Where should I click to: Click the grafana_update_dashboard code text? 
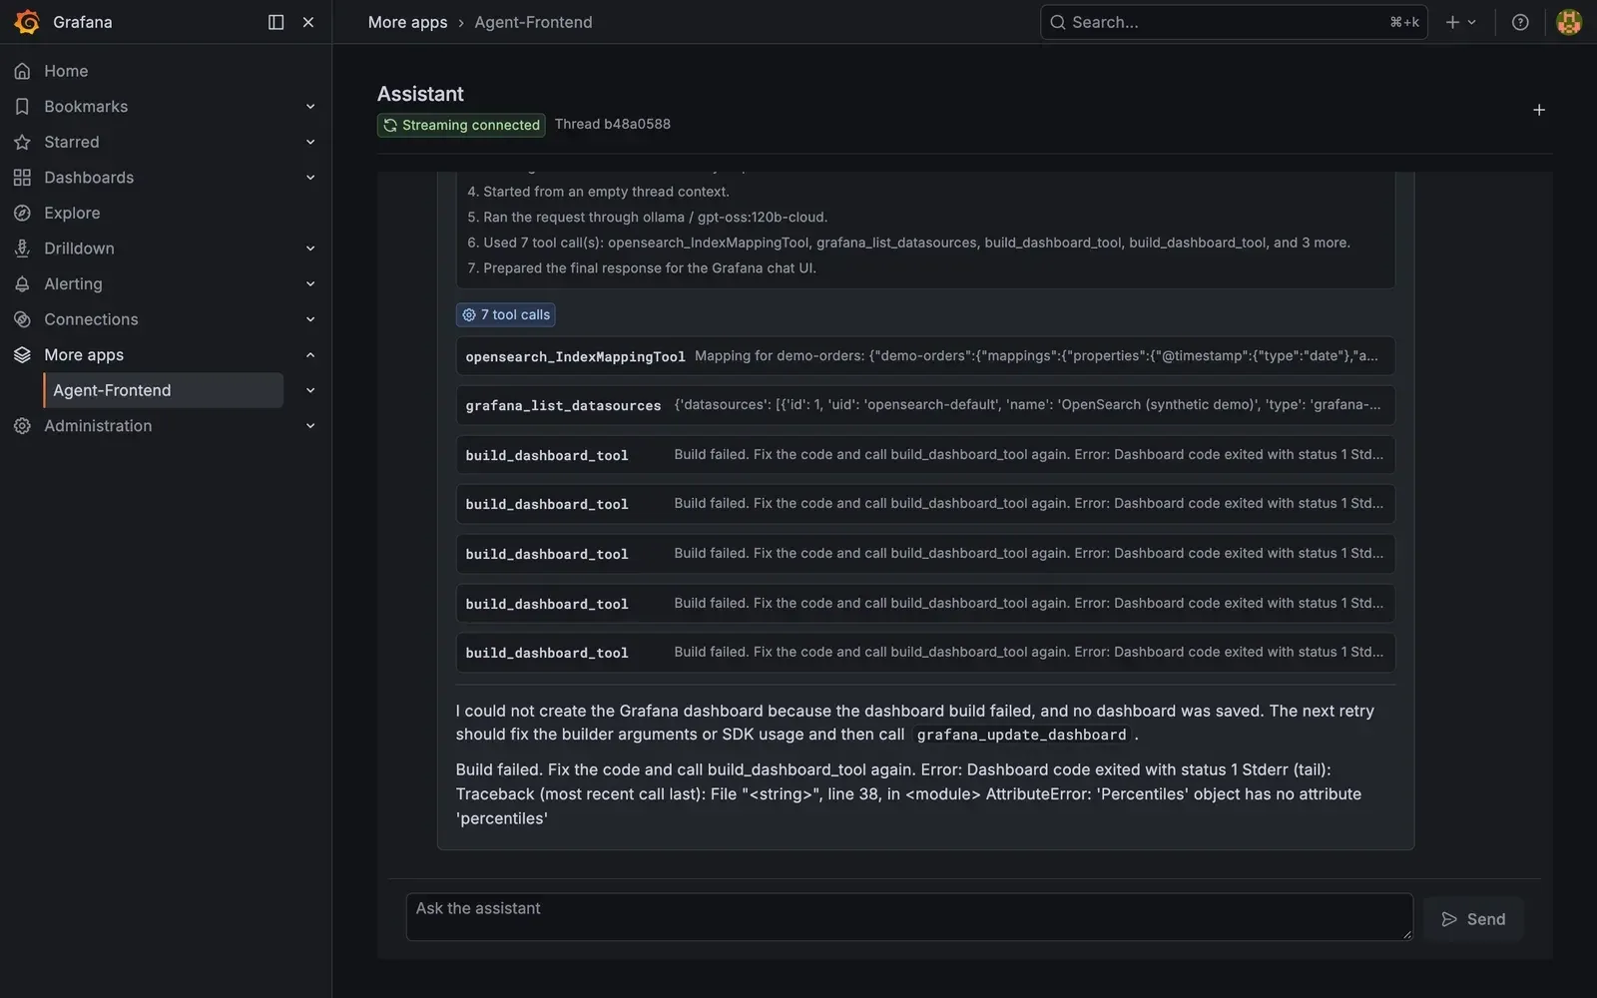(1021, 735)
